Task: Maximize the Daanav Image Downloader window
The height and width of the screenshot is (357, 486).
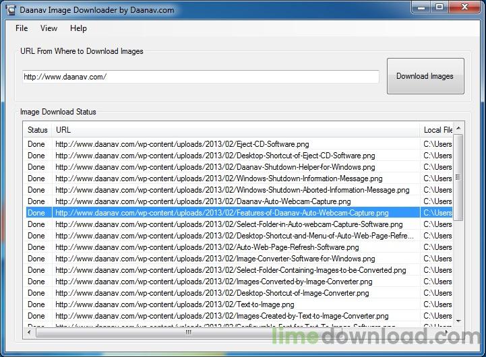Action: pos(439,7)
